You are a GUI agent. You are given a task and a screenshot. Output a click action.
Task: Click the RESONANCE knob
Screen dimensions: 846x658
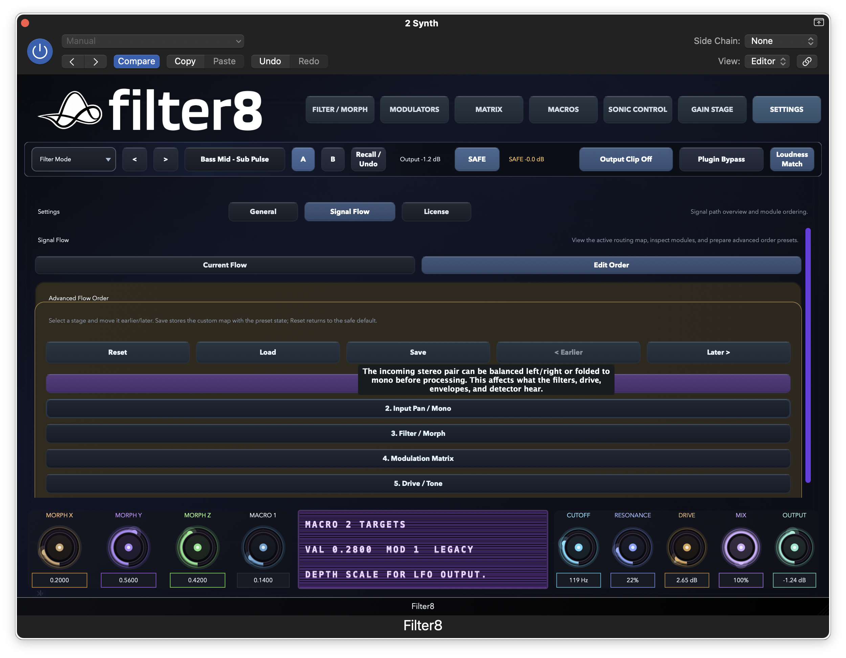tap(632, 547)
